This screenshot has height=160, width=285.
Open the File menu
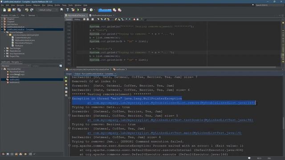pyautogui.click(x=2, y=5)
